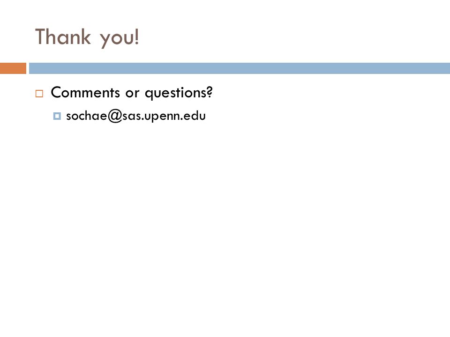Screen dimensions: 450x337
Task: Select the 'Thank you!' slide title
Action: click(87, 37)
